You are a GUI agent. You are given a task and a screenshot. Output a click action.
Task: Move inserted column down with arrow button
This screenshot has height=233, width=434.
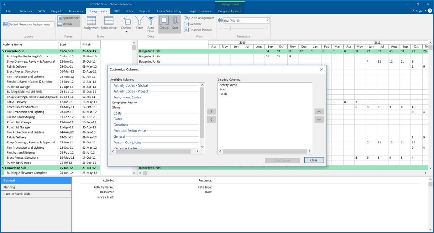click(x=319, y=120)
